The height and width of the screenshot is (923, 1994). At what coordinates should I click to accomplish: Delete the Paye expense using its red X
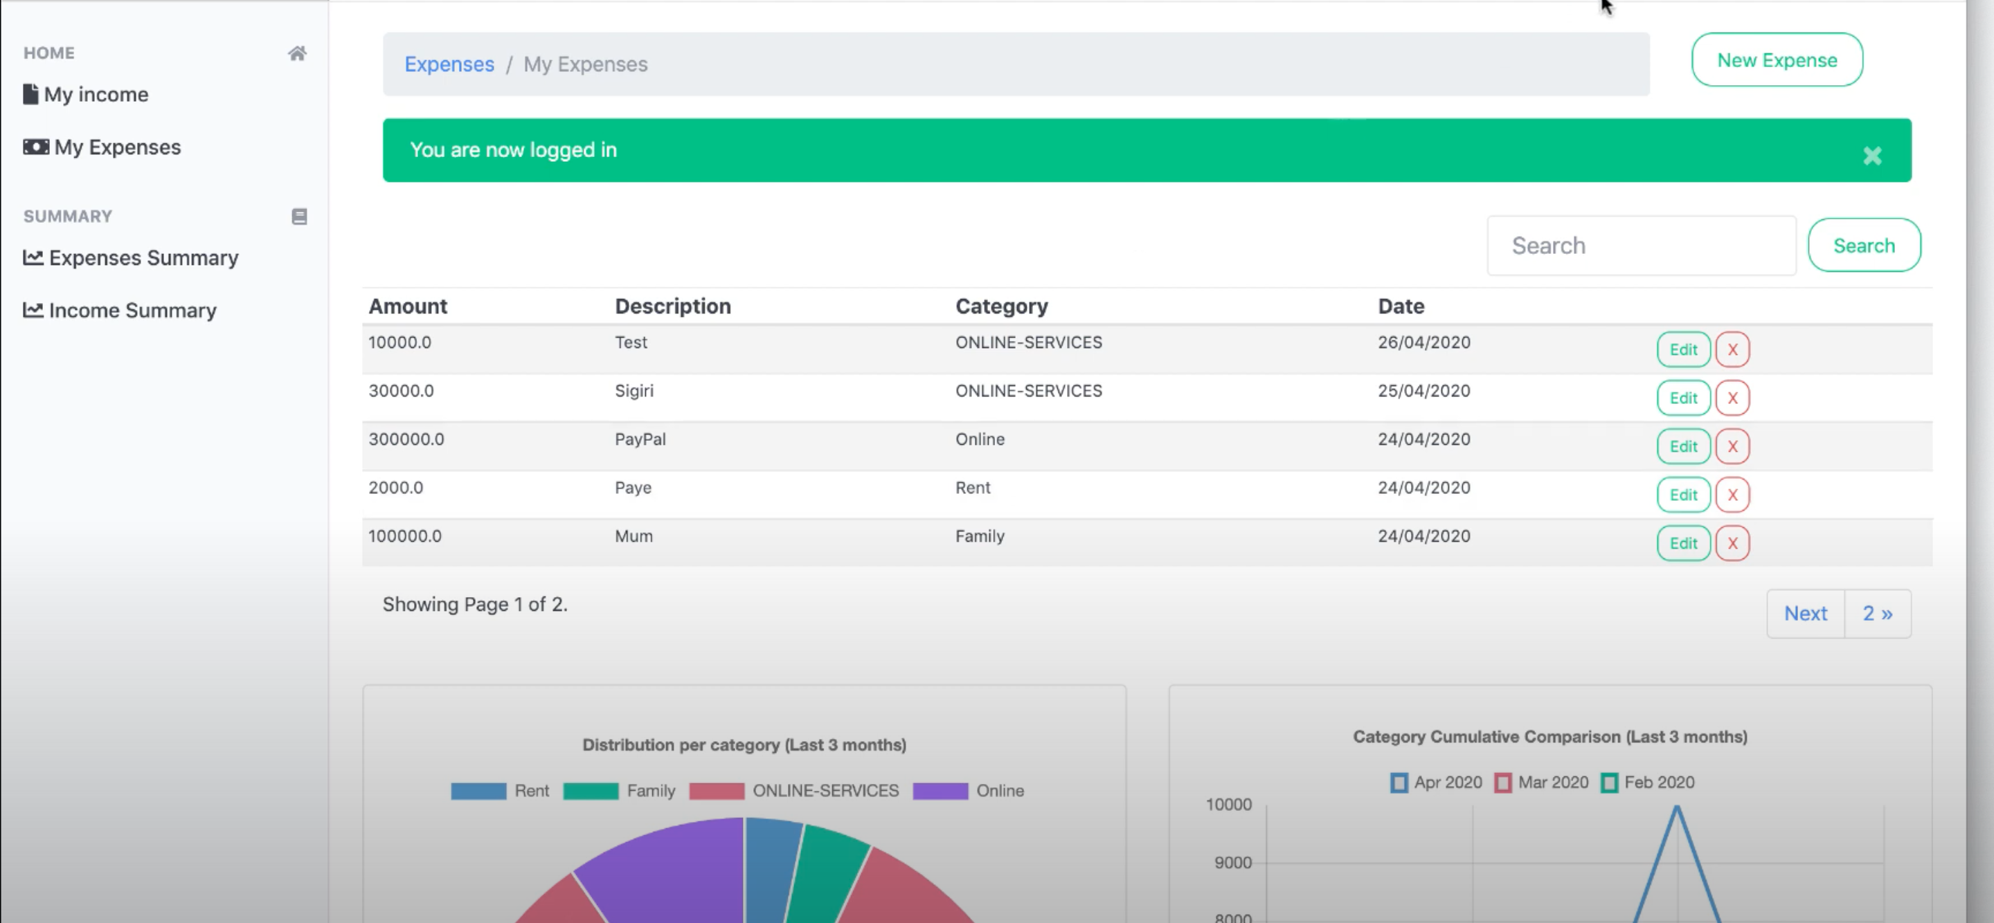1734,495
